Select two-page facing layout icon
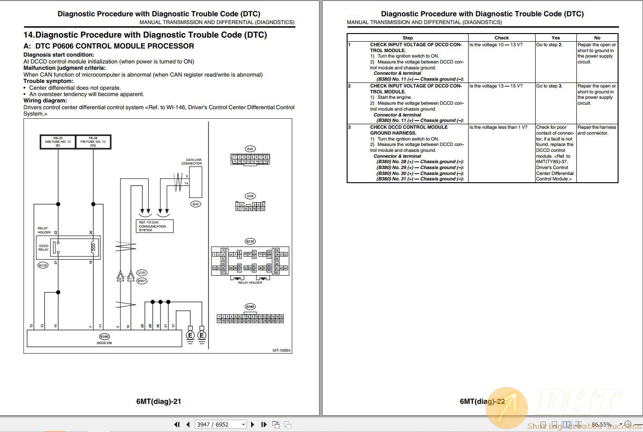The width and height of the screenshot is (643, 432). click(x=566, y=425)
